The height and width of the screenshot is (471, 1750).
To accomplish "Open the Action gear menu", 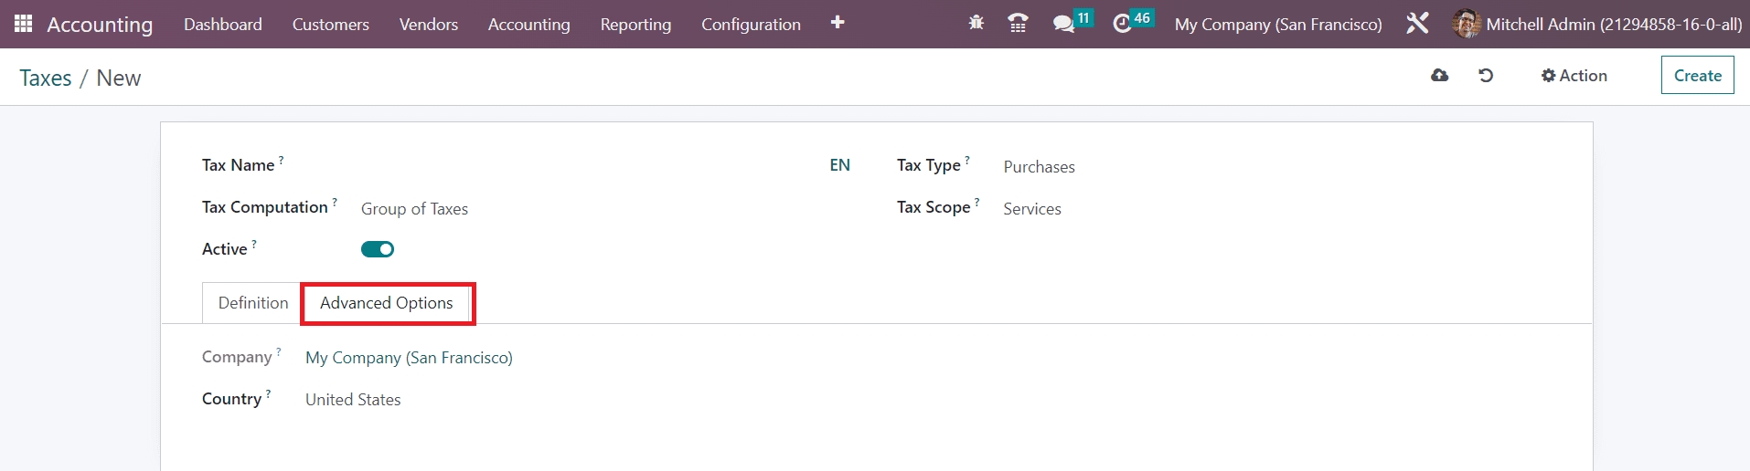I will tap(1574, 76).
